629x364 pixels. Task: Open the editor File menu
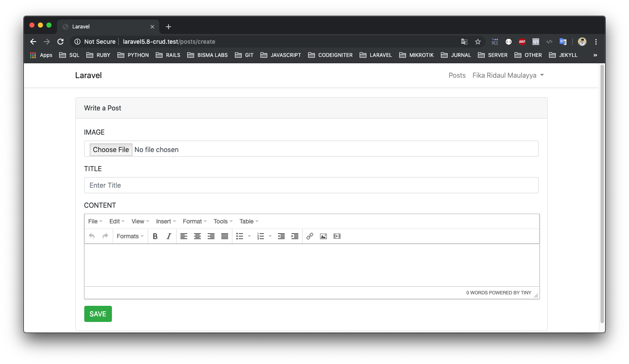click(x=95, y=221)
